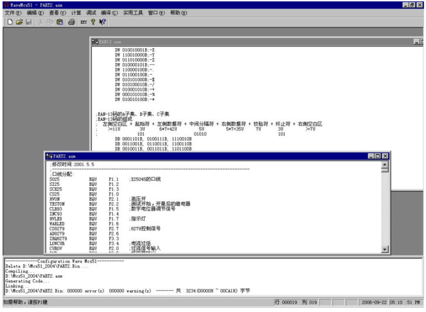Click the KEY toolbar icon
The height and width of the screenshot is (312, 426).
84,21
